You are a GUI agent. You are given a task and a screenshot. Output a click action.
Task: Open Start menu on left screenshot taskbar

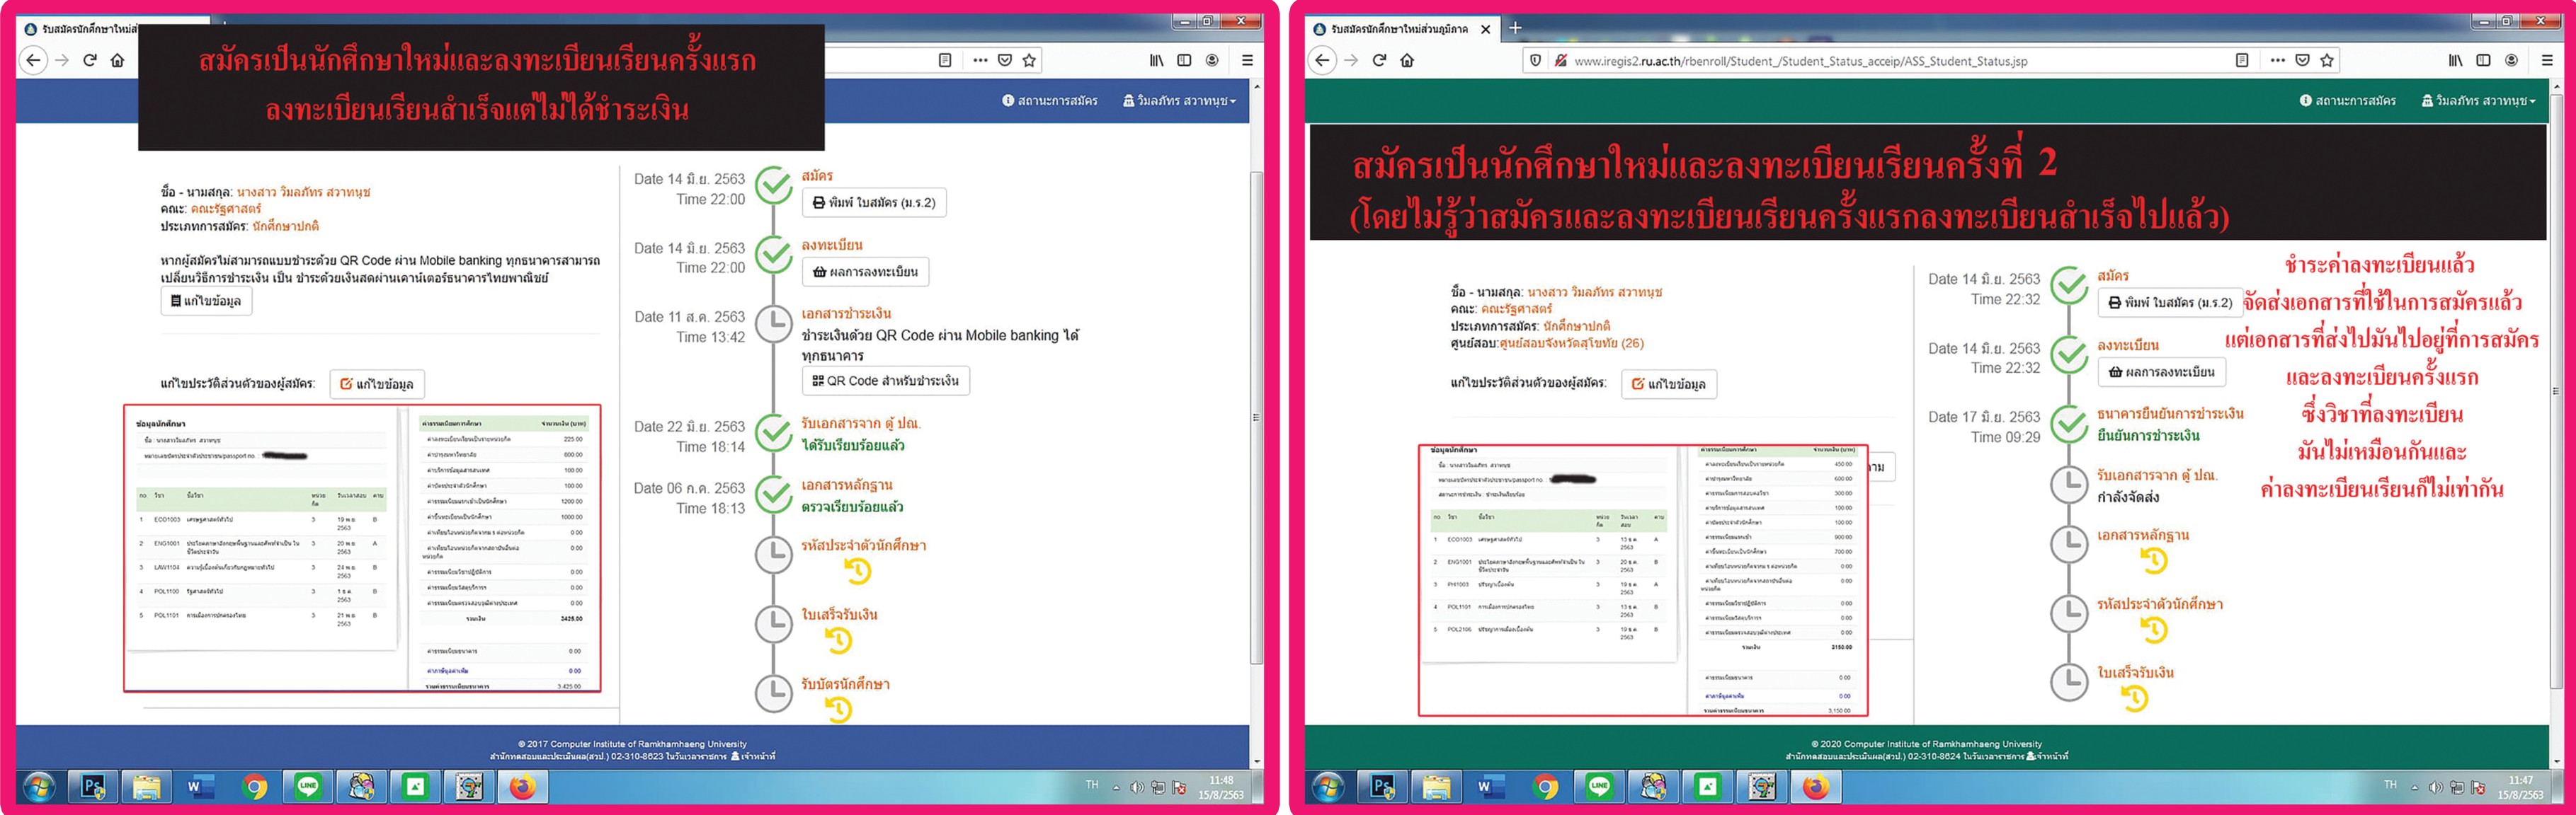(x=40, y=787)
